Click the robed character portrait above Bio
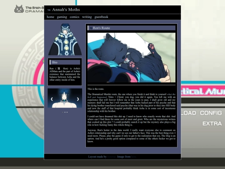The width and height of the screenshot is (225, 169). (65, 39)
